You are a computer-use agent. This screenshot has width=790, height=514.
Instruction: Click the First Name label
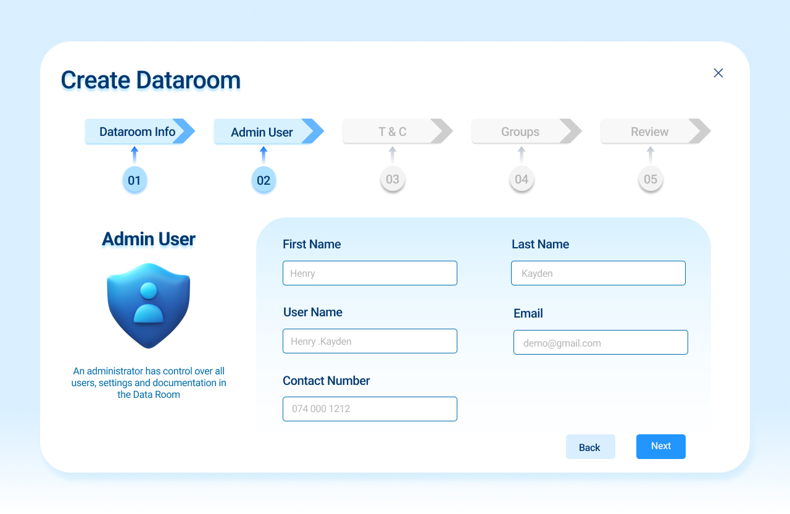pyautogui.click(x=312, y=245)
